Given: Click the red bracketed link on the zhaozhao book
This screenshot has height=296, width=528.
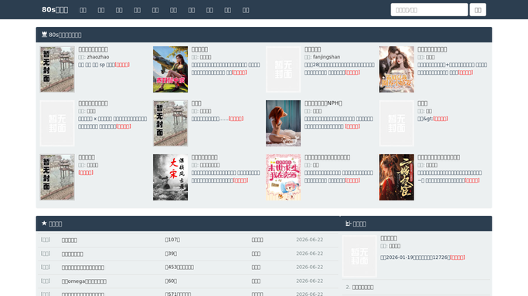Looking at the screenshot, I should 122,65.
